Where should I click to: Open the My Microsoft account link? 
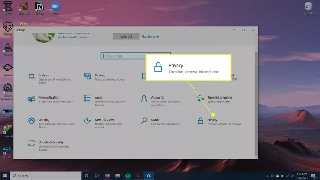tap(73, 37)
